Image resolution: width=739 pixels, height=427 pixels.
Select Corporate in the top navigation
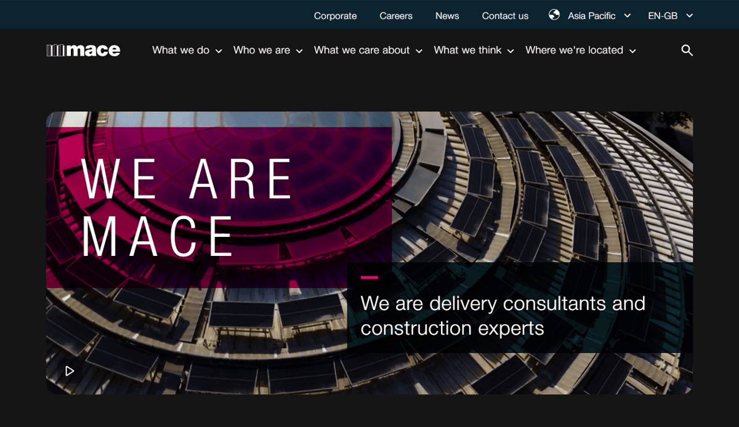pos(335,15)
